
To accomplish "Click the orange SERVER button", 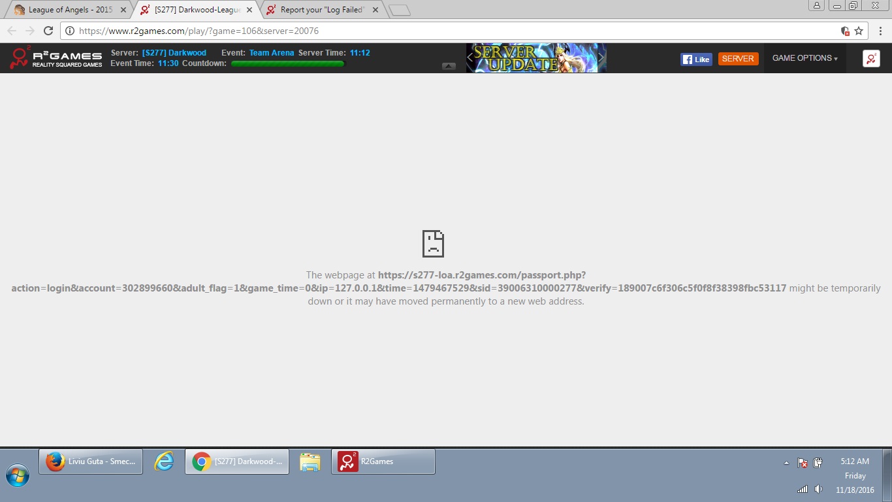I will click(x=738, y=59).
